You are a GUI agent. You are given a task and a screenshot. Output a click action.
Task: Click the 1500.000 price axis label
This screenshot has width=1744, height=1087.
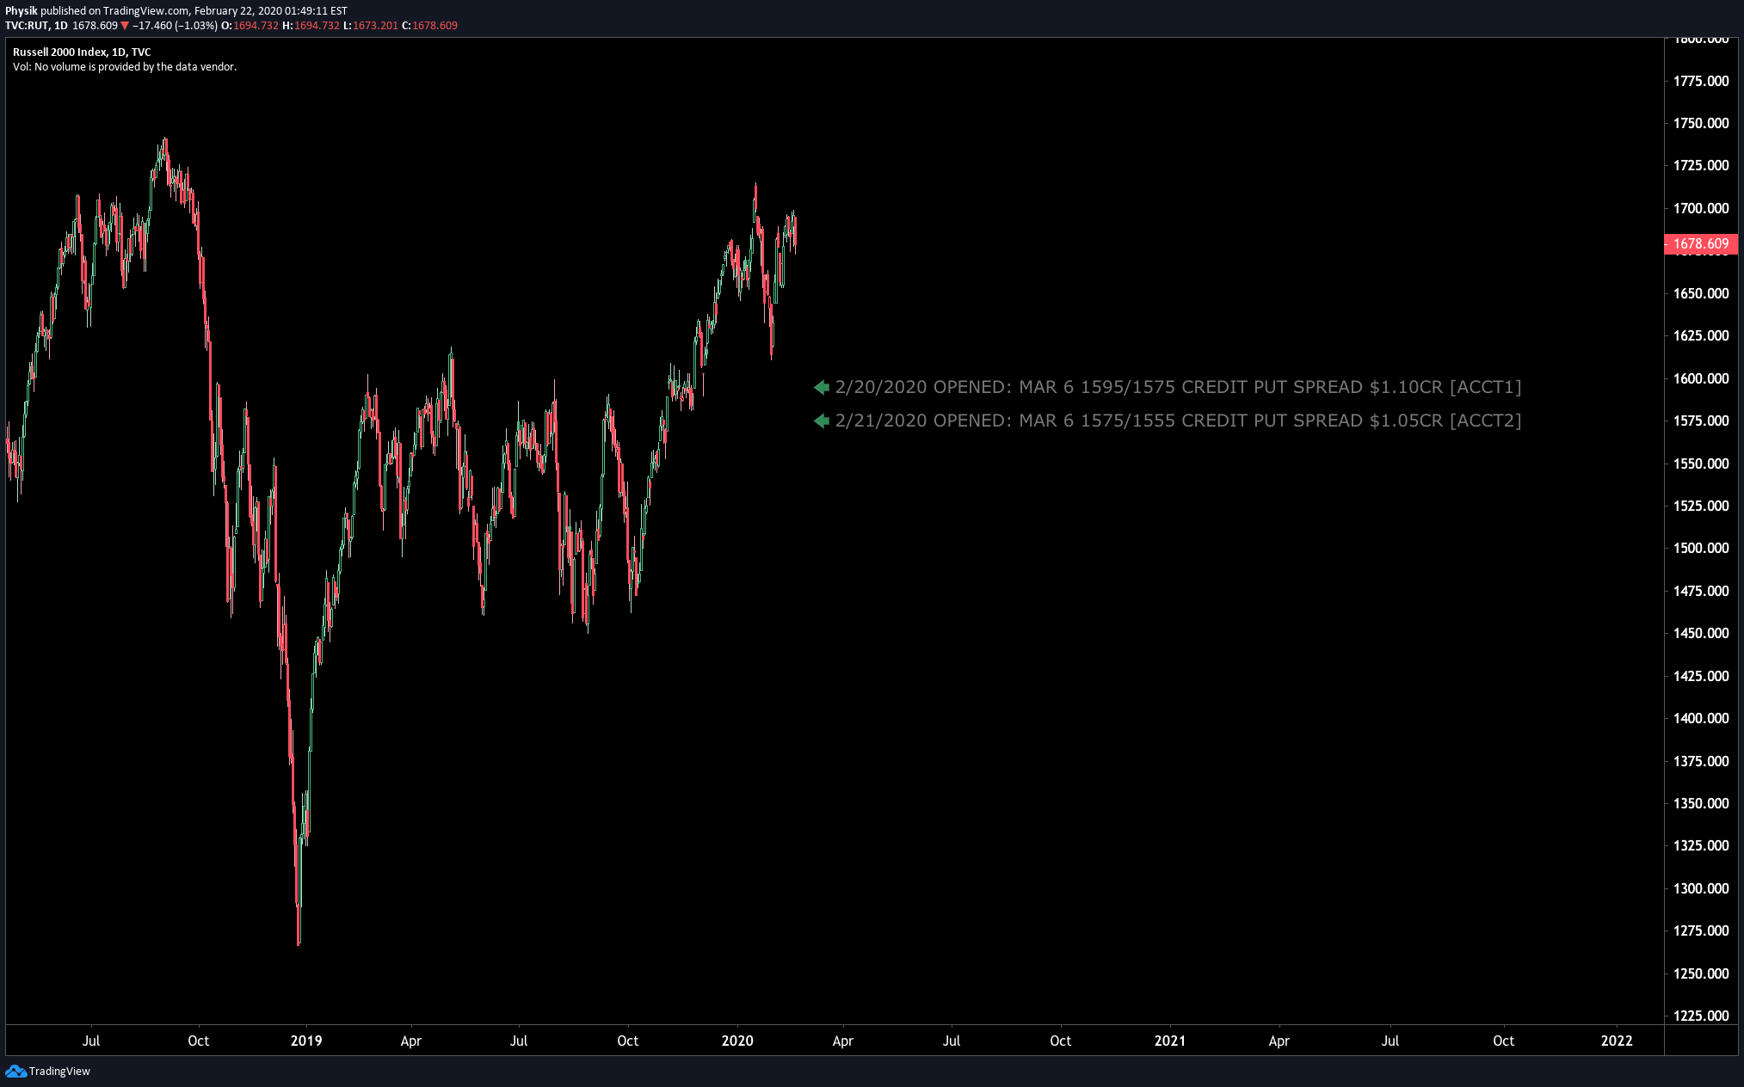click(x=1701, y=548)
